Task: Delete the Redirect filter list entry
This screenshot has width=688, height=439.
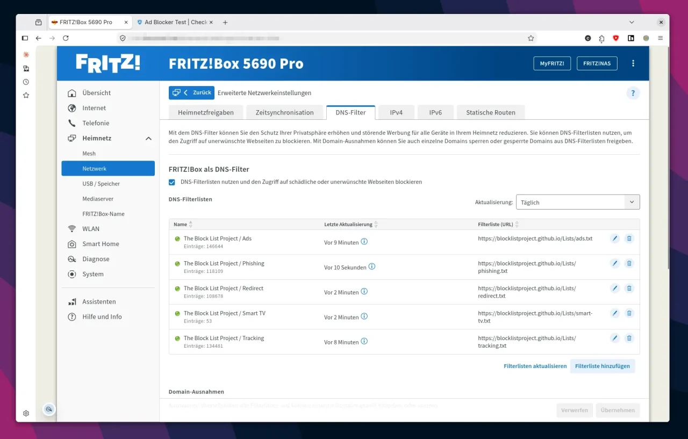Action: click(629, 289)
